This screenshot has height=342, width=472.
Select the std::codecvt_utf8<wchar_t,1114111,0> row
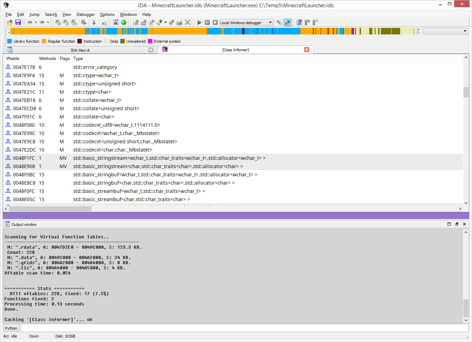(x=233, y=125)
